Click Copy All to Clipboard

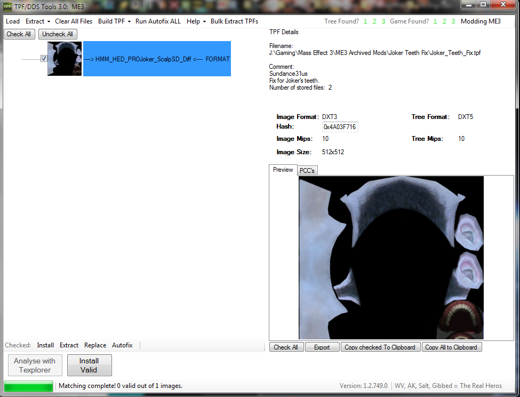pos(451,347)
